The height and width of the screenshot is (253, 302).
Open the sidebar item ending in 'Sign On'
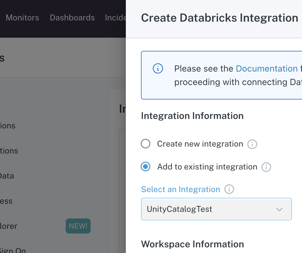[13, 250]
